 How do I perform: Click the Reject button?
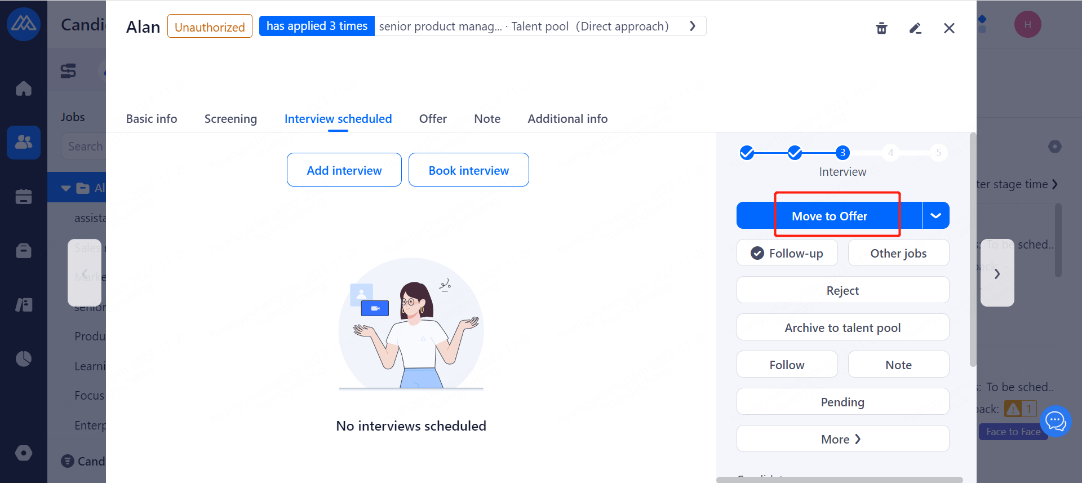pyautogui.click(x=842, y=290)
